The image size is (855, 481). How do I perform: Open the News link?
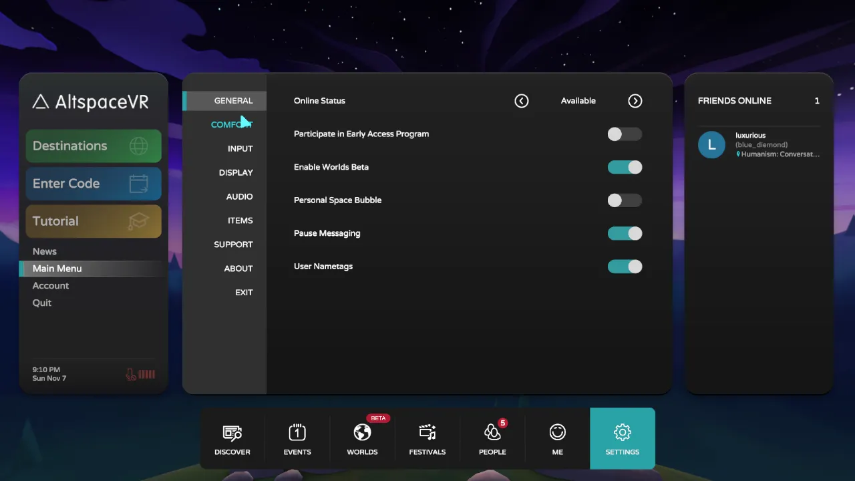(x=45, y=251)
